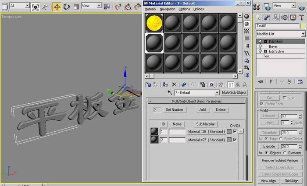The image size is (307, 186).
Task: Click the Multi/Sub-Object type button
Action: (x=234, y=93)
